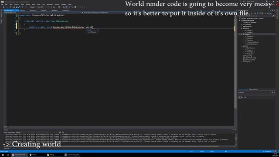279x157 pixels.
Task: Select WorldRenderer.cs in Solution Explorer
Action: (x=252, y=44)
